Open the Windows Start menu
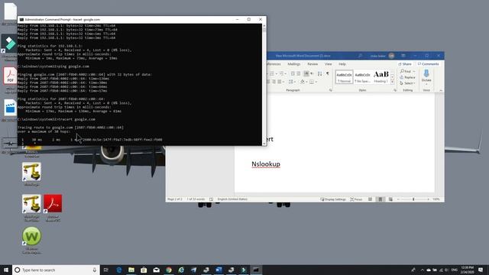The width and height of the screenshot is (489, 275). [x=6, y=270]
